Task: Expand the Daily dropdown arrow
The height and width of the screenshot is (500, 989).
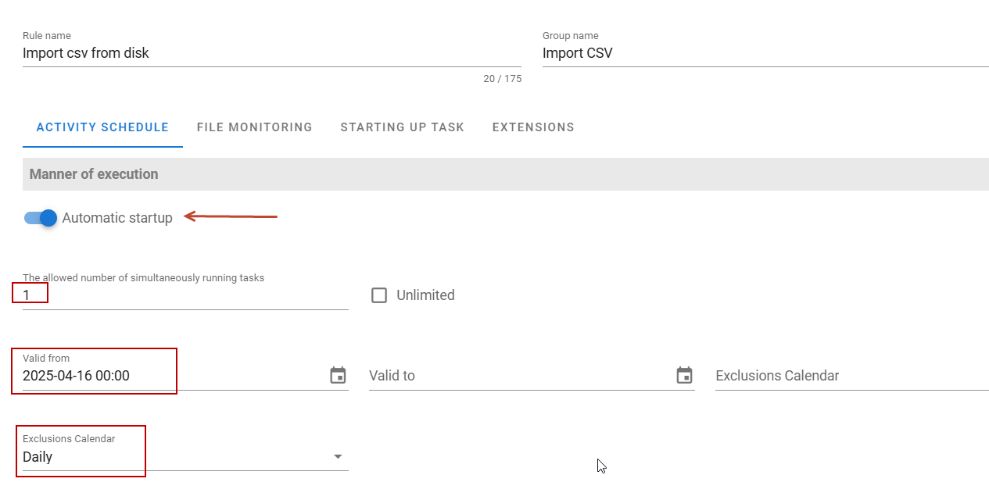Action: 338,456
